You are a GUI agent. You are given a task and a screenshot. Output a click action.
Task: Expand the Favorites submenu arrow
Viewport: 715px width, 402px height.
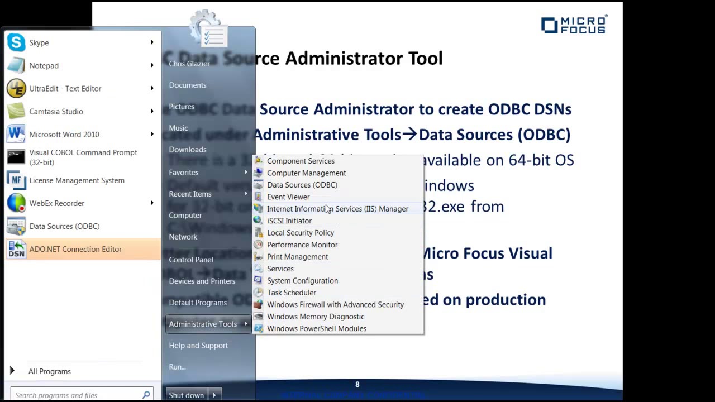coord(246,173)
